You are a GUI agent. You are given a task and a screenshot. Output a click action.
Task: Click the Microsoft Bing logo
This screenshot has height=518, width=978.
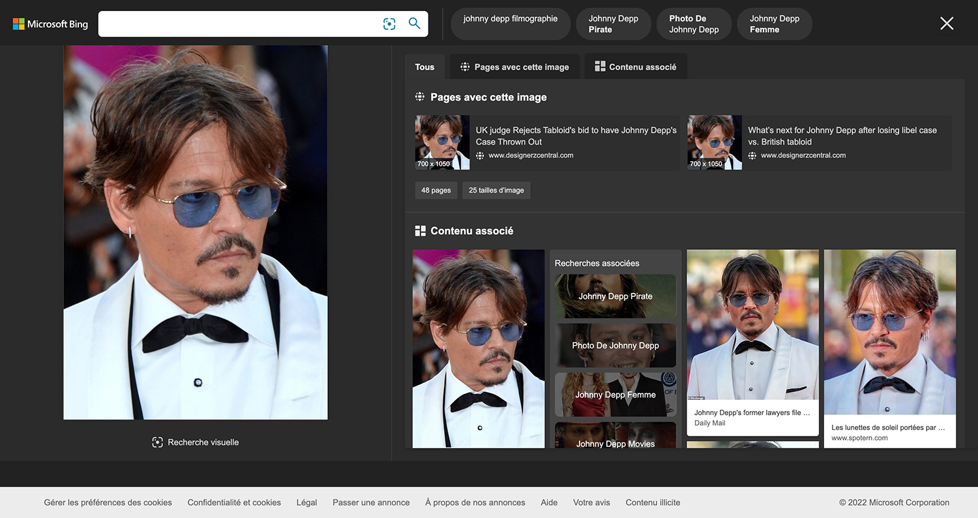coord(50,24)
